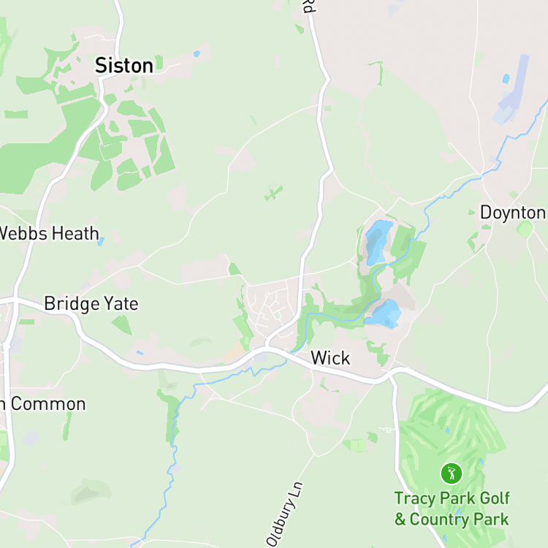Click the green triangle field below Bridge Yate
Viewport: 548px width, 548px height.
123,324
